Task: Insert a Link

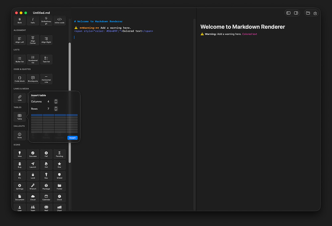Action: pos(20,98)
